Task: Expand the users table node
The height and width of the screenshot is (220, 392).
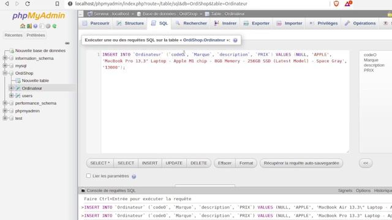Action: 11,95
